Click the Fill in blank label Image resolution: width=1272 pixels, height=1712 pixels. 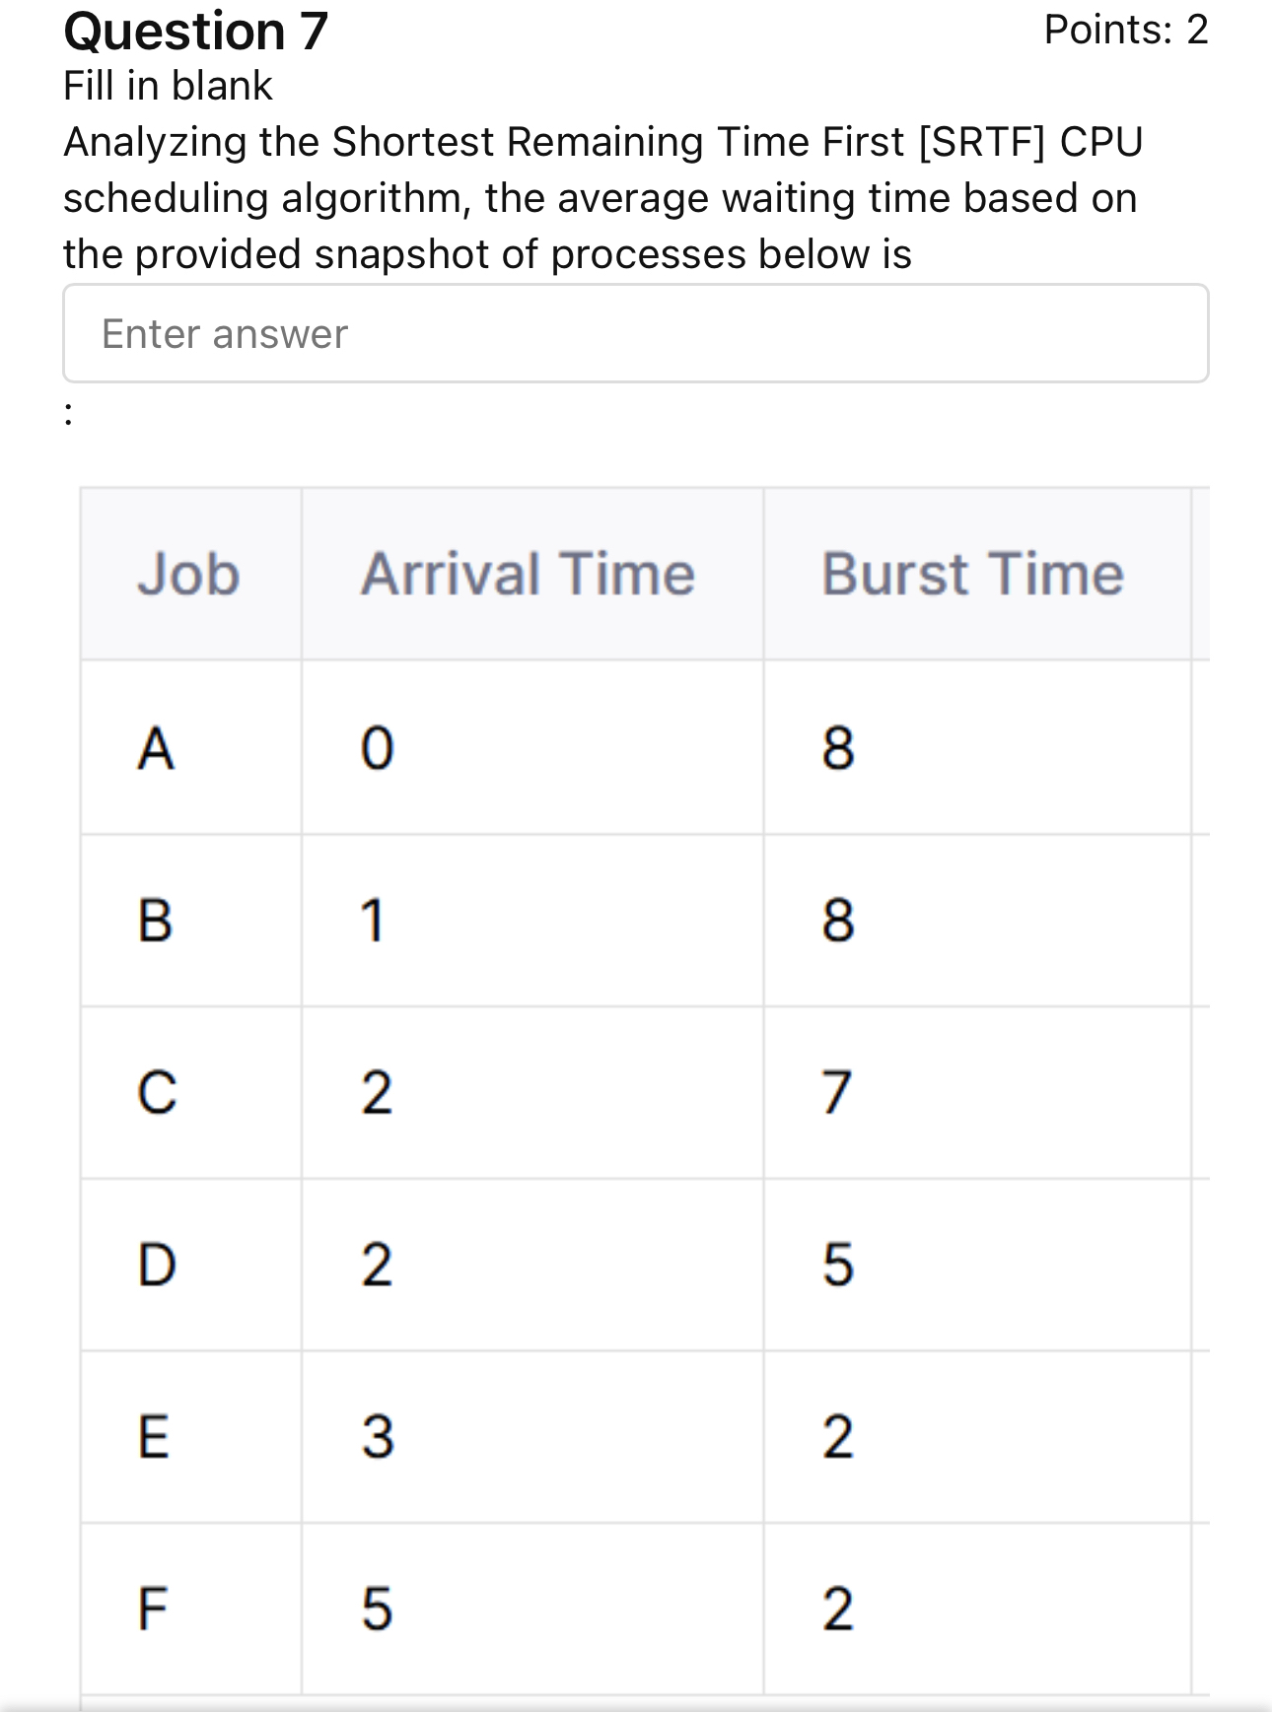tap(166, 87)
